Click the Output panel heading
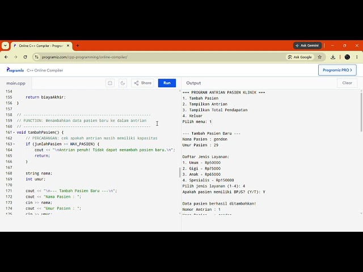This screenshot has height=272, width=363. 193,83
